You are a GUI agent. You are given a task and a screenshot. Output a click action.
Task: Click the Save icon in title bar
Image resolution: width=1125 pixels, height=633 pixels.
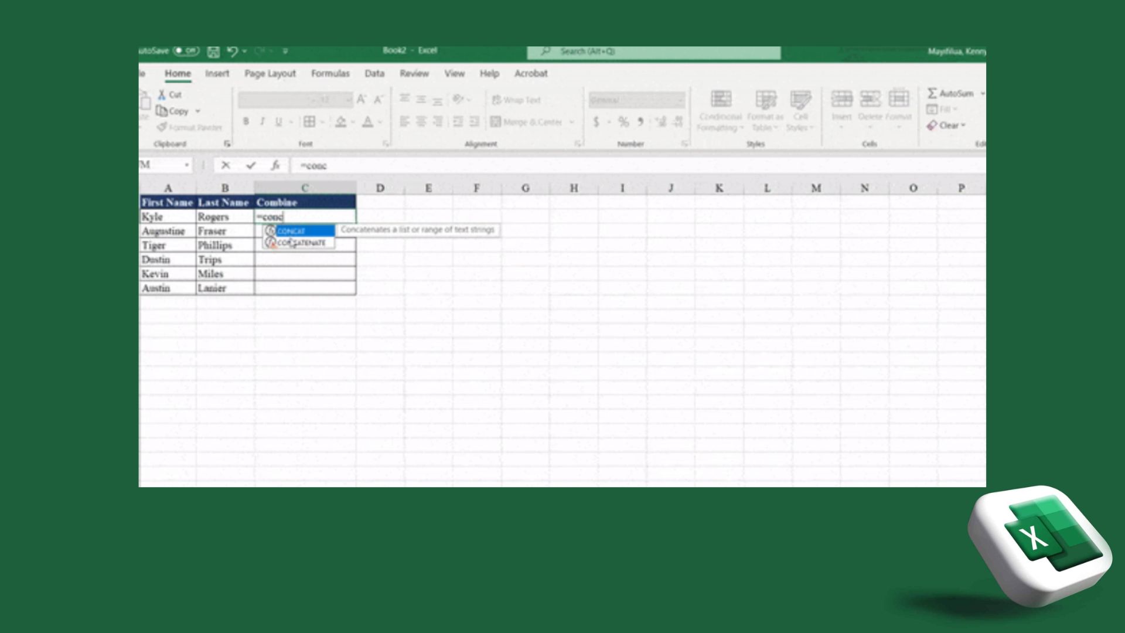[x=213, y=52]
